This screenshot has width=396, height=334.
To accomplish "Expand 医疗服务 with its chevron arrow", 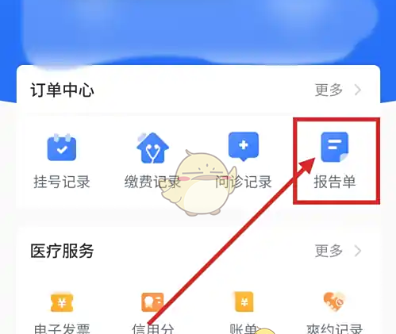I will (x=358, y=251).
